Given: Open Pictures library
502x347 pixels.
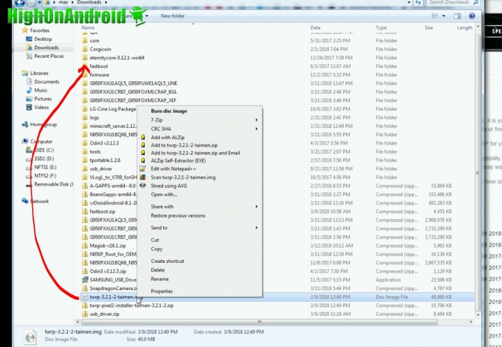Looking at the screenshot, I should click(x=43, y=99).
